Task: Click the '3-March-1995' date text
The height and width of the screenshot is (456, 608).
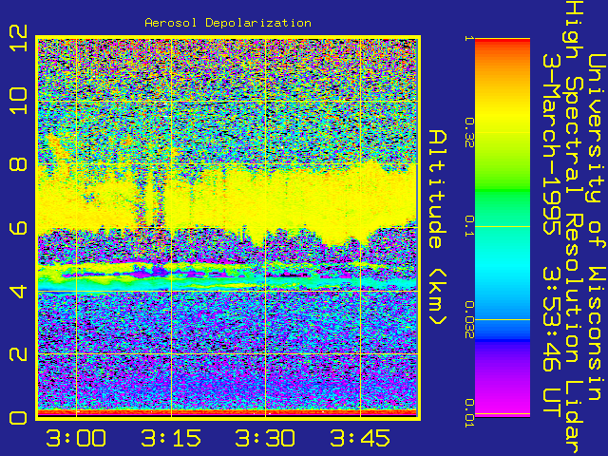Action: [x=551, y=144]
